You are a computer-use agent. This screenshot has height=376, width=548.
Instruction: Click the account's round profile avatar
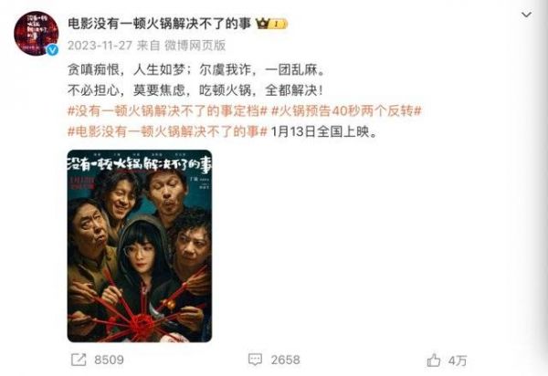pos(36,33)
